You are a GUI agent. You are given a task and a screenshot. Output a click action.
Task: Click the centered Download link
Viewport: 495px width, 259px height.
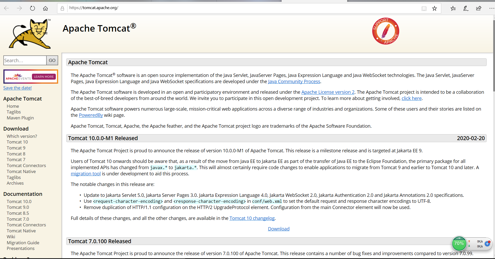pyautogui.click(x=279, y=229)
